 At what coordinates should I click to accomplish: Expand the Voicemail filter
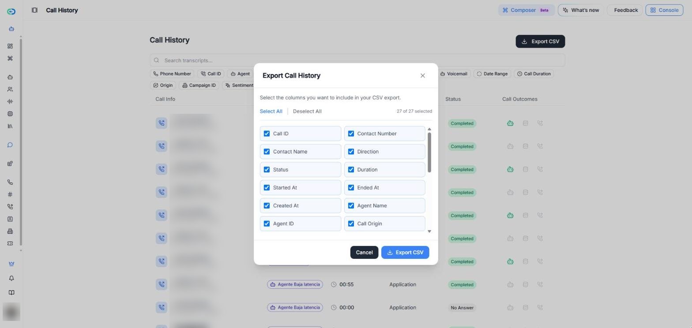click(x=454, y=74)
